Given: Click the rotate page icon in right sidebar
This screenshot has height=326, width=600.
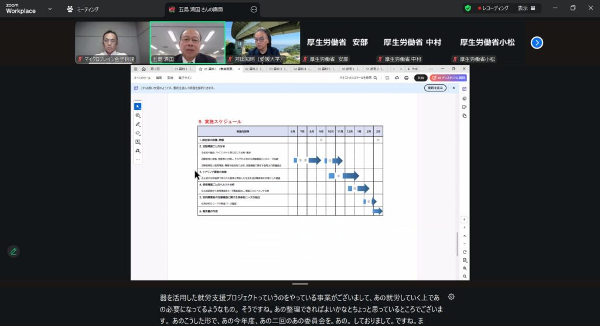Looking at the screenshot, I should (464, 252).
